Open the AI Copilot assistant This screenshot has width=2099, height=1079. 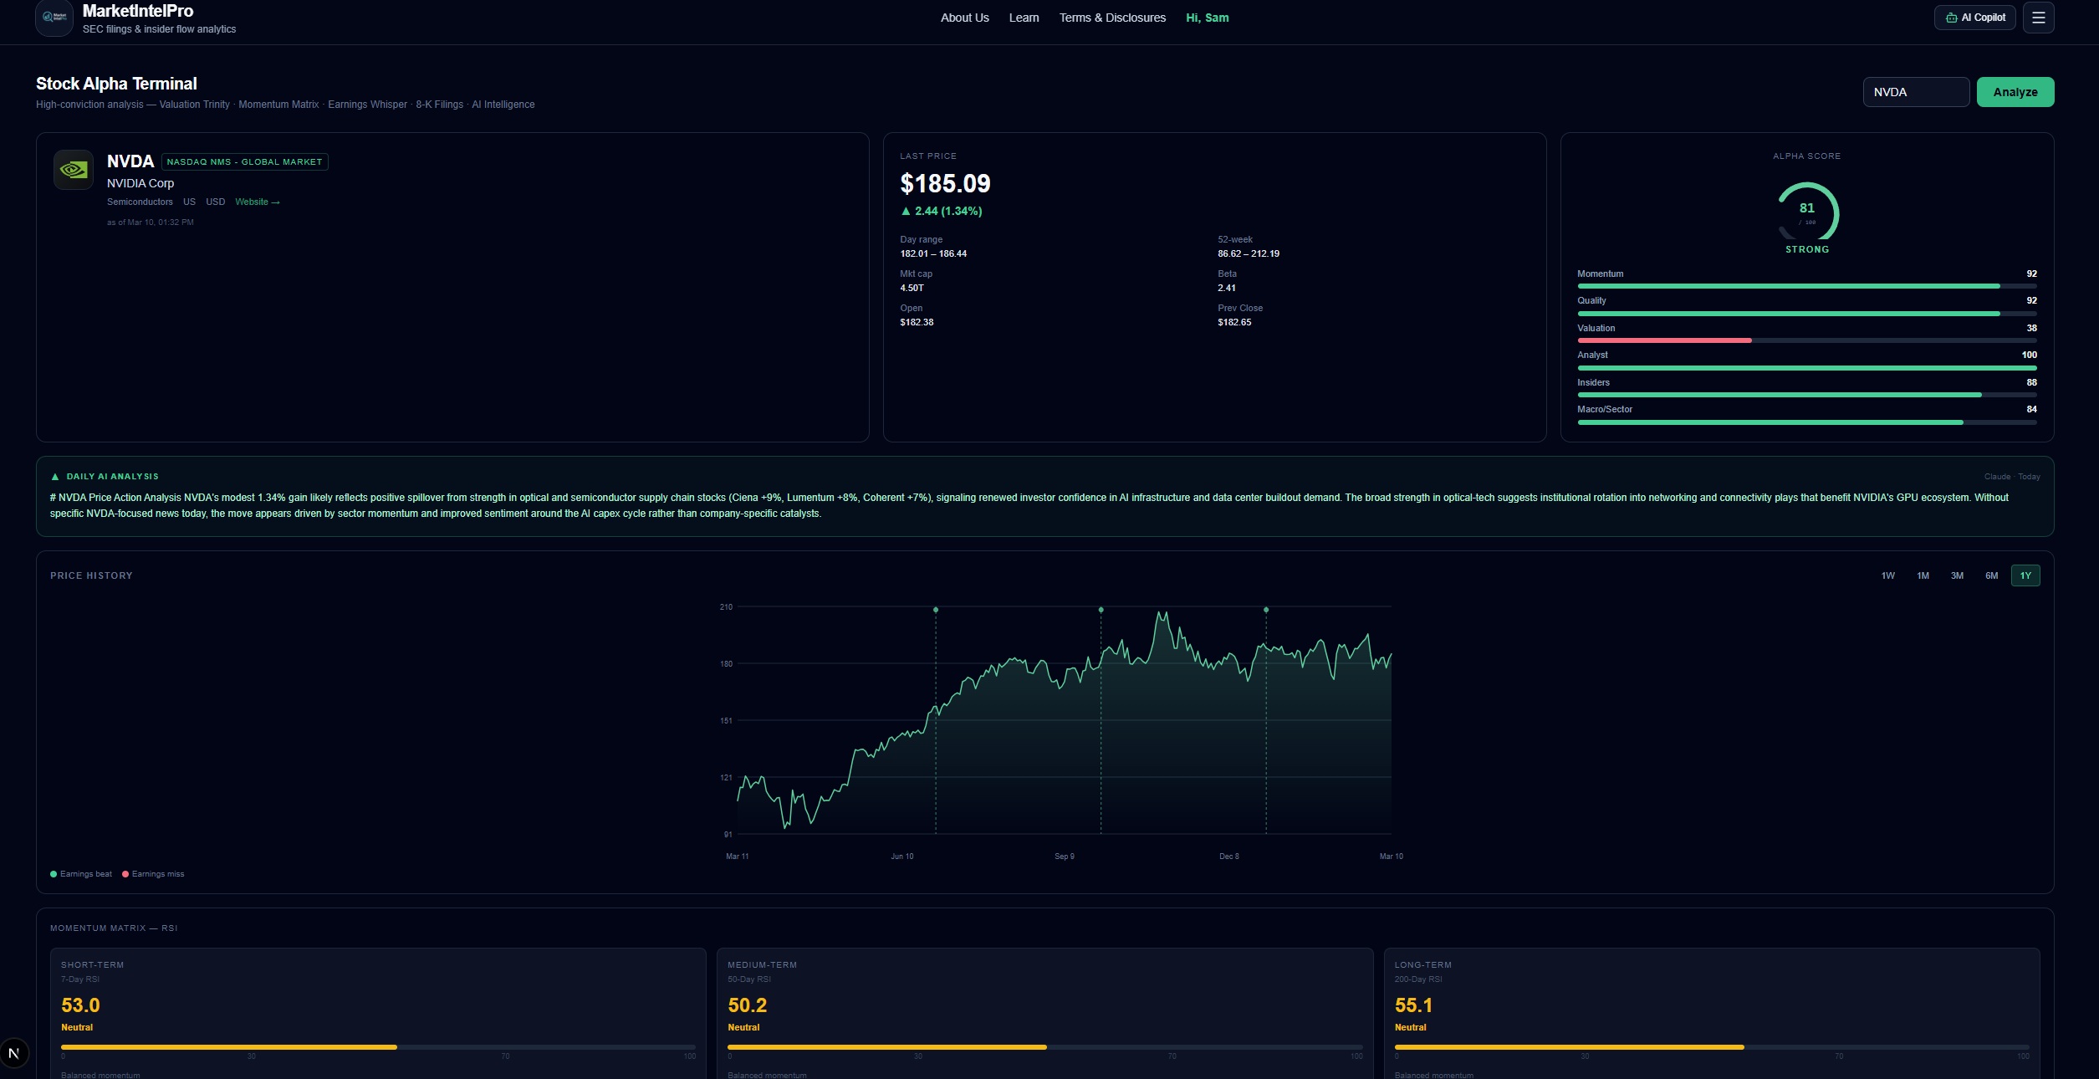click(1974, 17)
